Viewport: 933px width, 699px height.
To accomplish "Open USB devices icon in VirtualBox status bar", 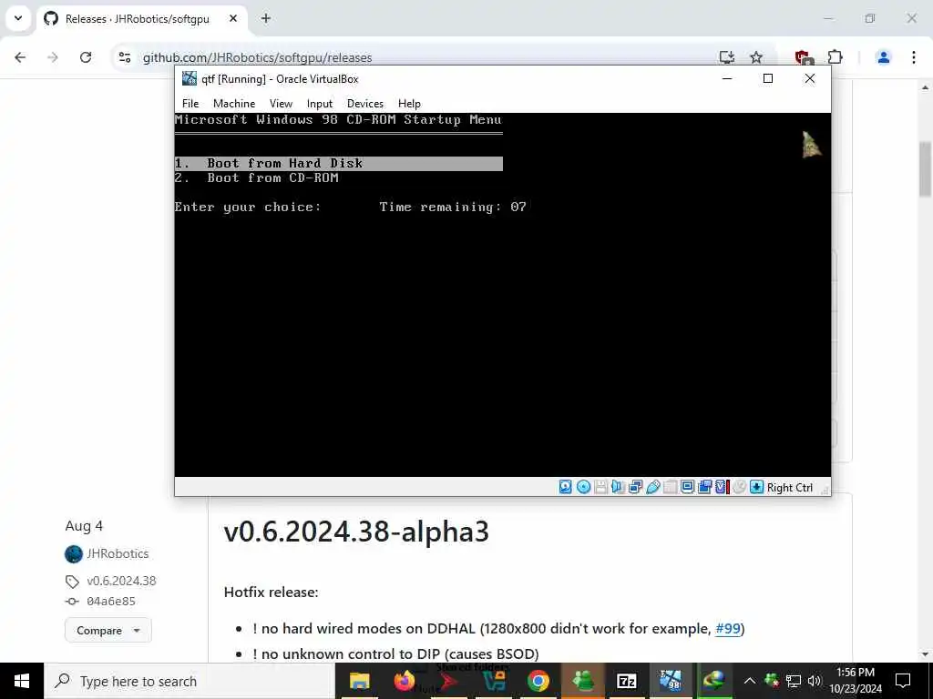I will tap(652, 488).
